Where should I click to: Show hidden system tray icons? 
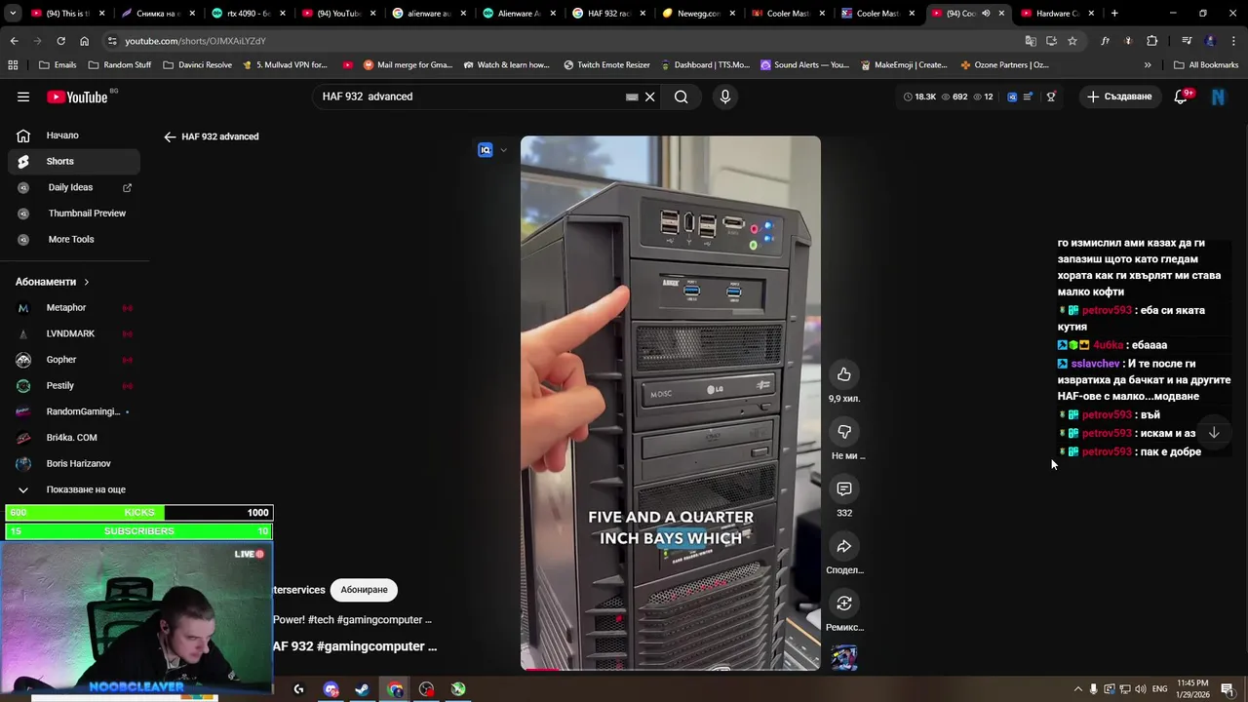click(1078, 689)
